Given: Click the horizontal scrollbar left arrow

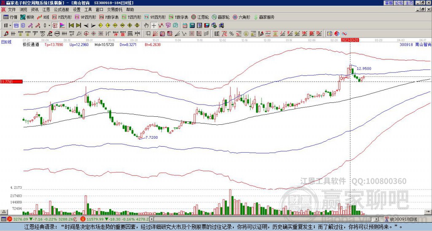Looking at the screenshot, I should point(152,219).
